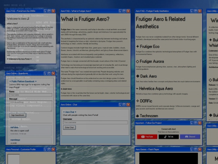Close the Follow Our Project window

[x=200, y=123]
